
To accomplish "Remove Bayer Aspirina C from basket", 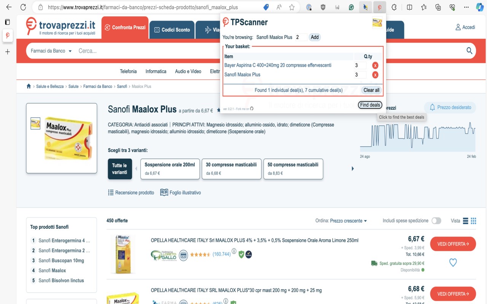I will pos(375,65).
